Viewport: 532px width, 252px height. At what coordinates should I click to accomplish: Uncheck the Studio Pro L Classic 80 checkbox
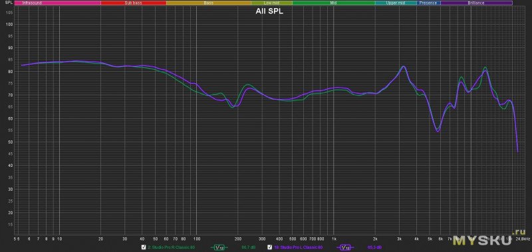[x=270, y=247]
